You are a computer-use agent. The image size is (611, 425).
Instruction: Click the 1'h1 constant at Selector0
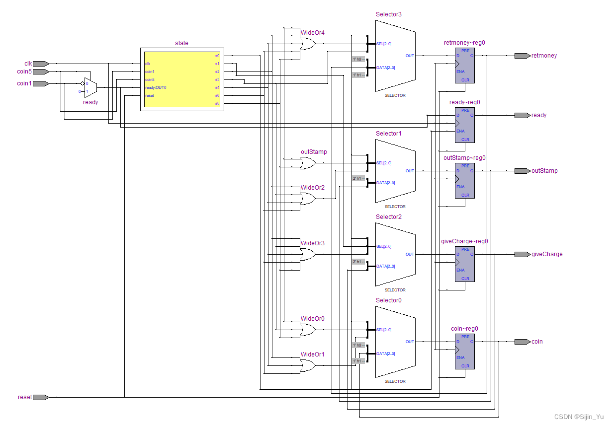point(358,361)
